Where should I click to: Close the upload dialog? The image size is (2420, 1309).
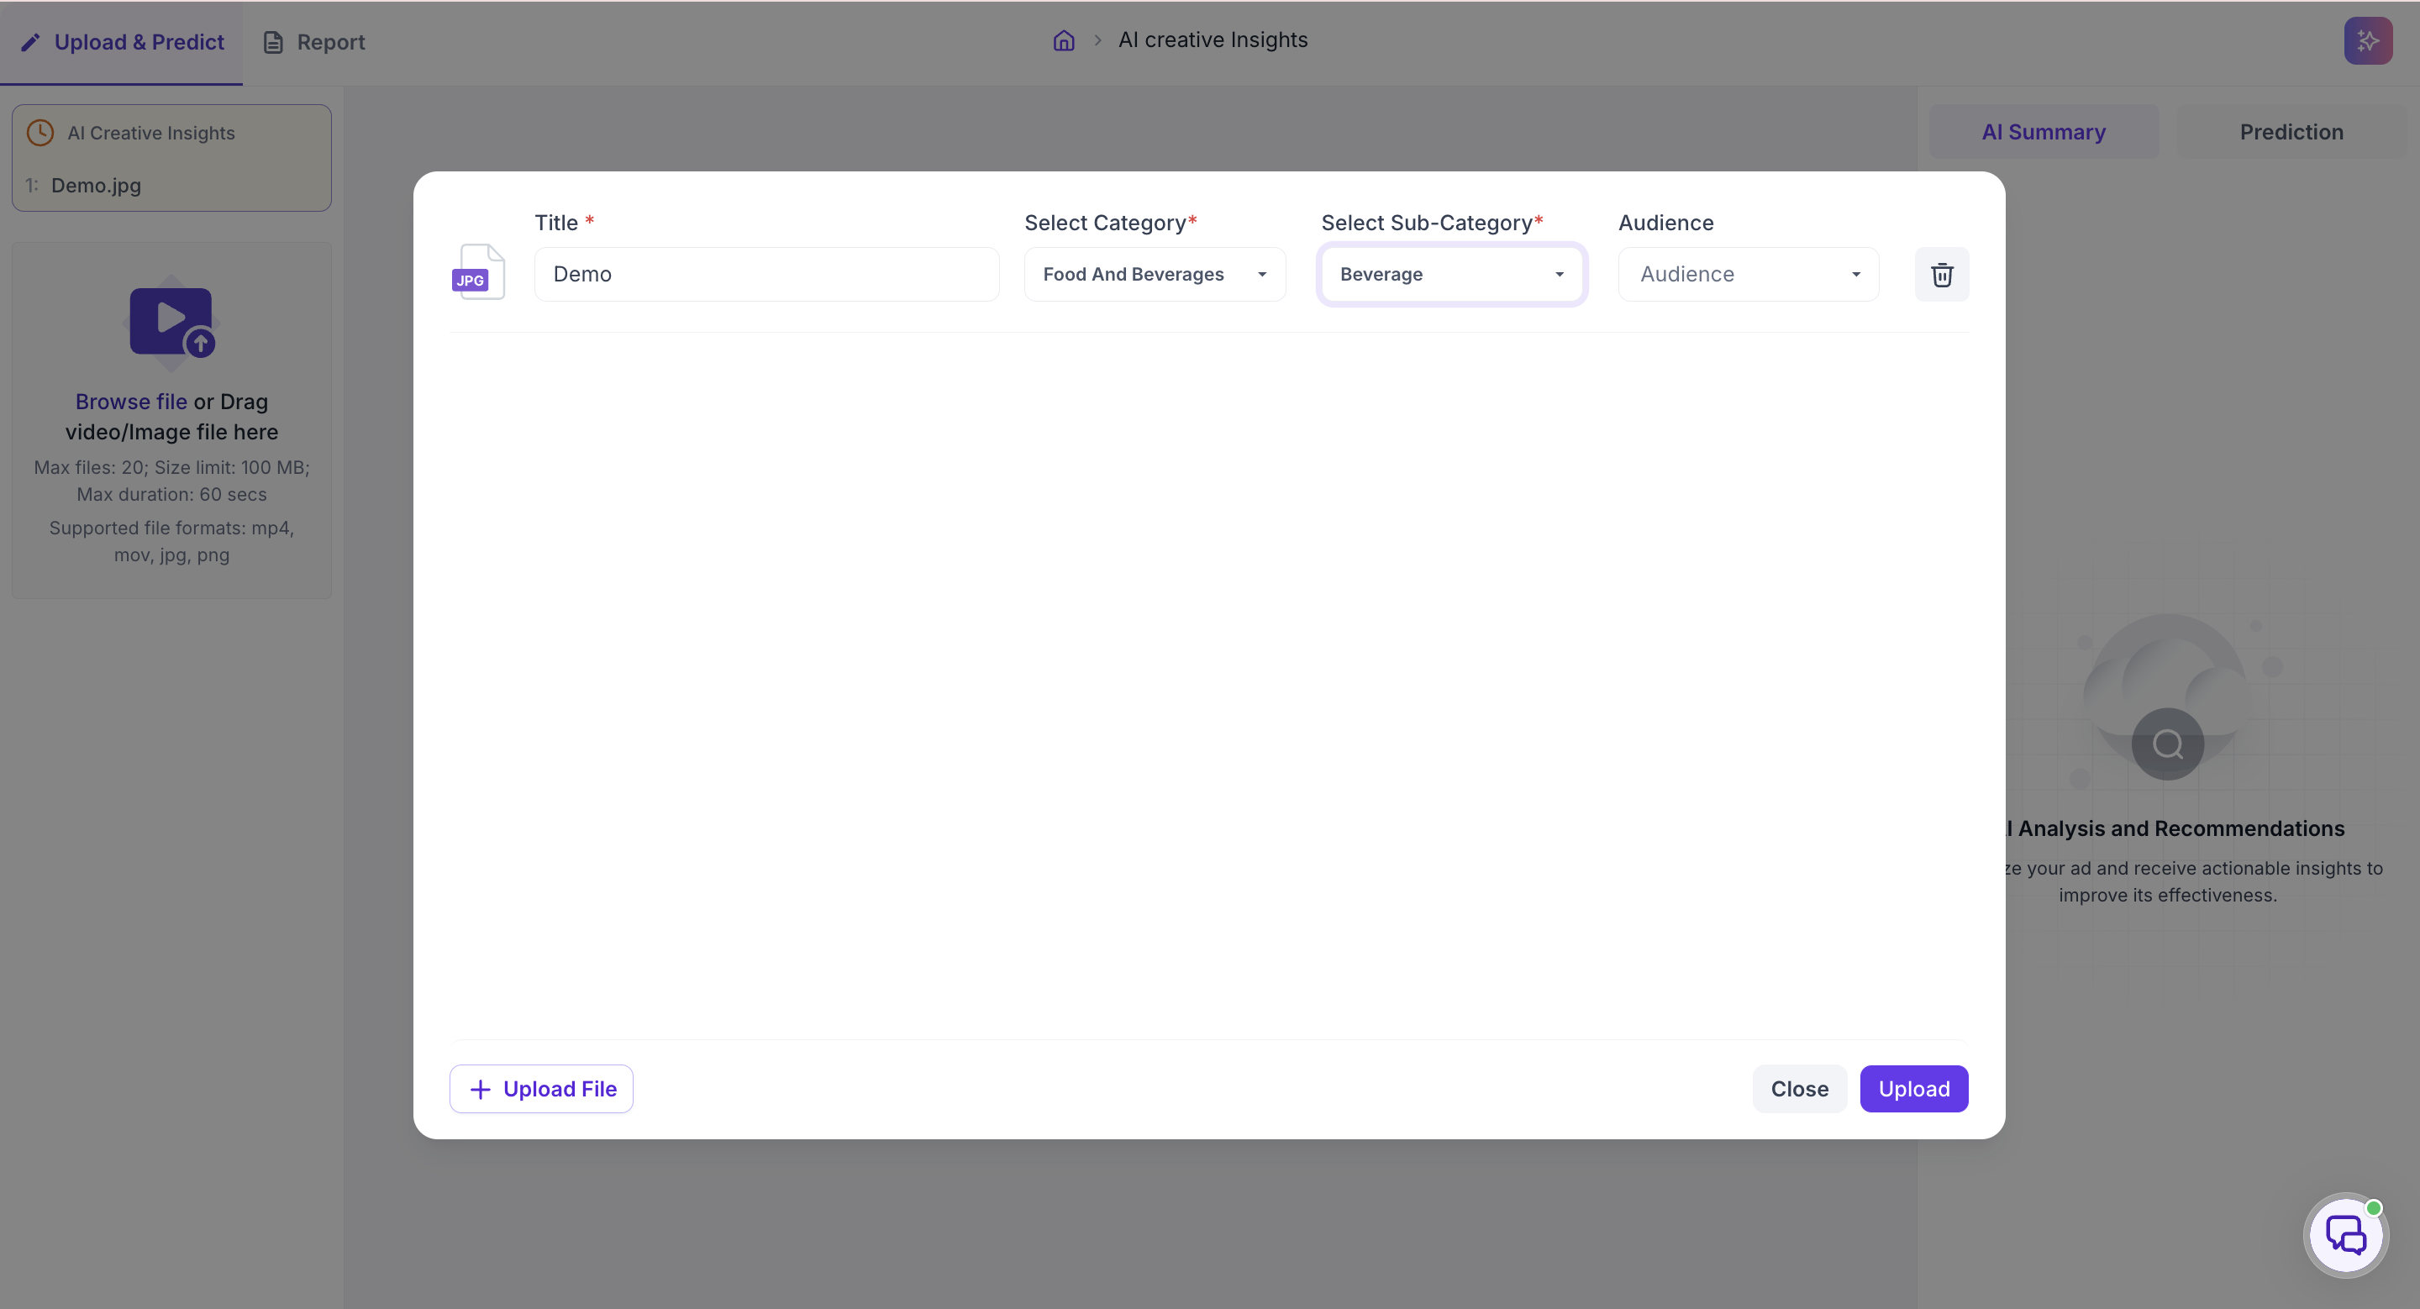coord(1799,1088)
